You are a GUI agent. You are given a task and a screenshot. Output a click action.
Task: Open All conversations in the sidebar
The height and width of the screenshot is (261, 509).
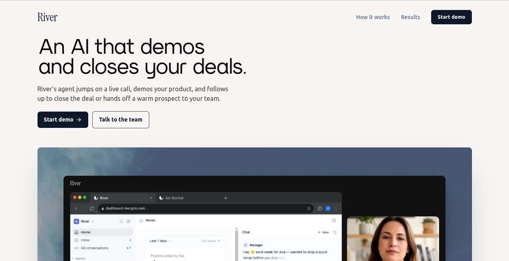coord(102,248)
